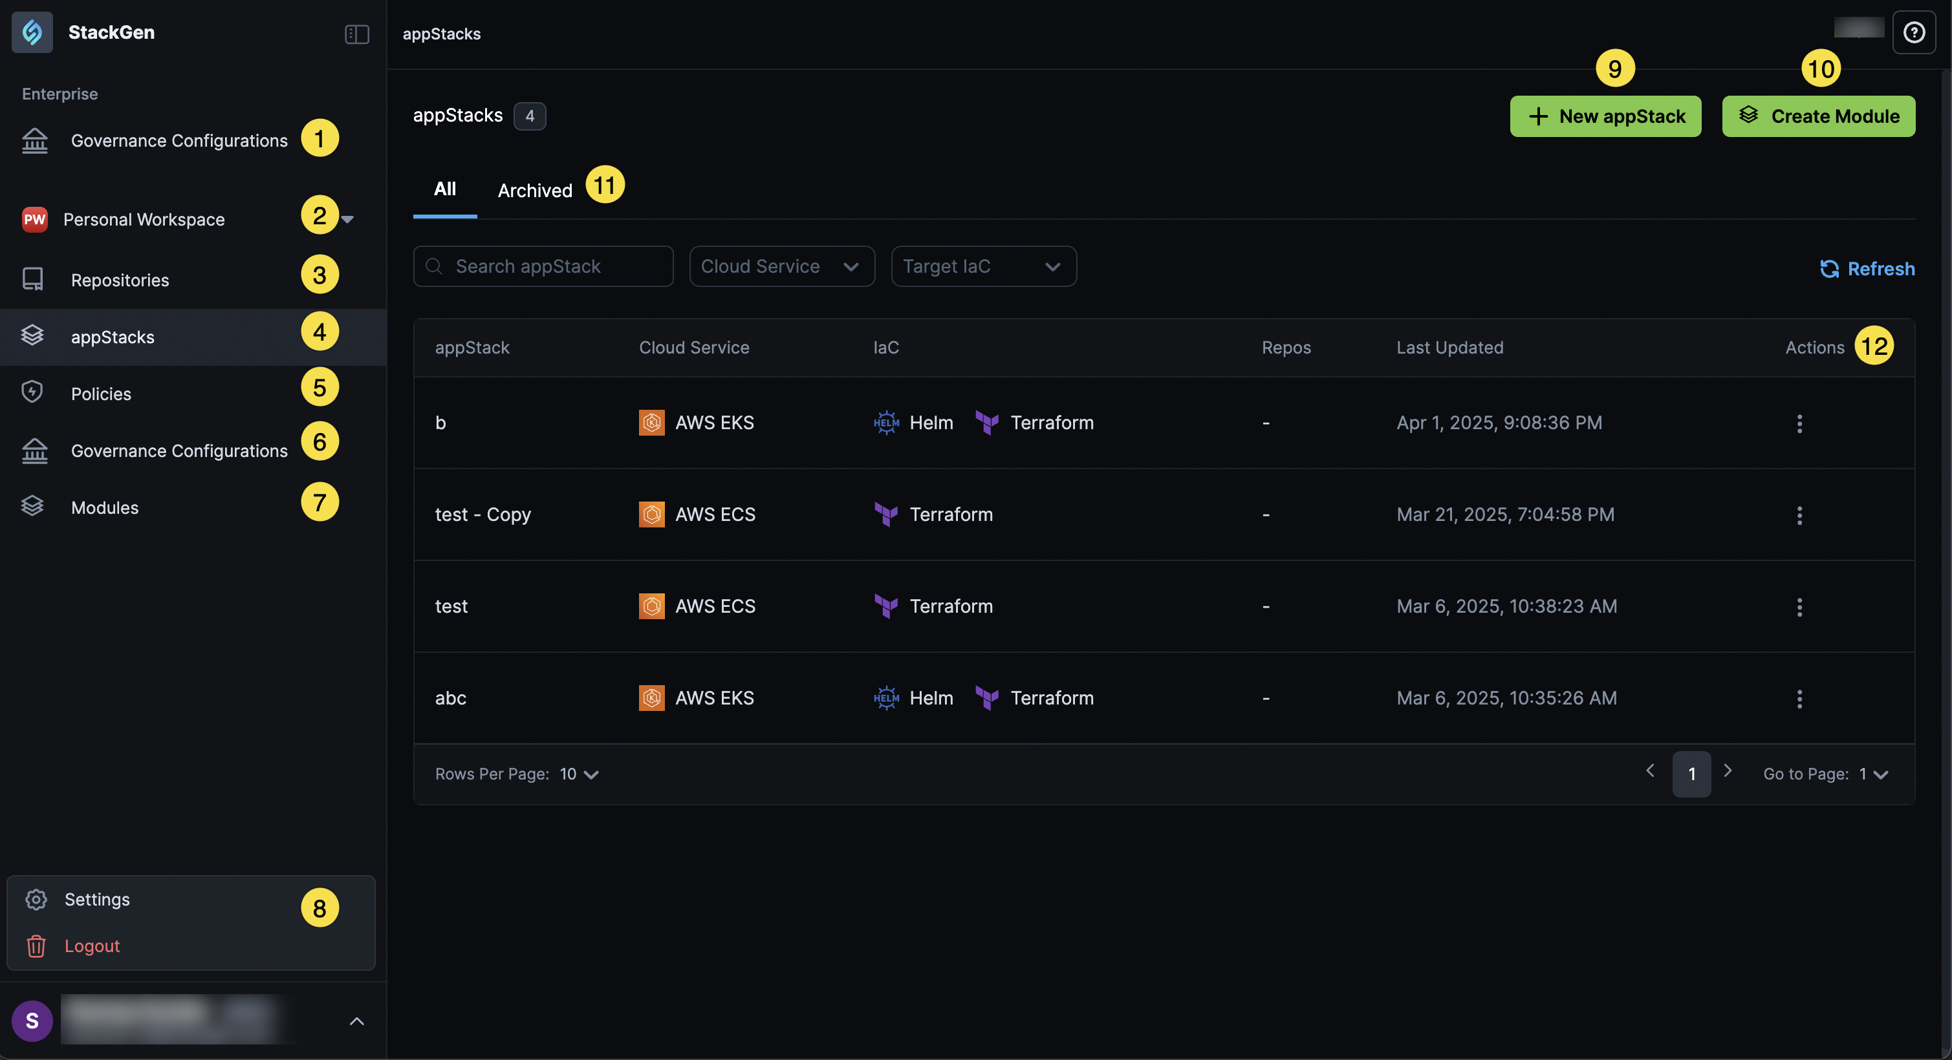Open the Target IaC filter dropdown
Screen dimensions: 1952x1060
(984, 266)
